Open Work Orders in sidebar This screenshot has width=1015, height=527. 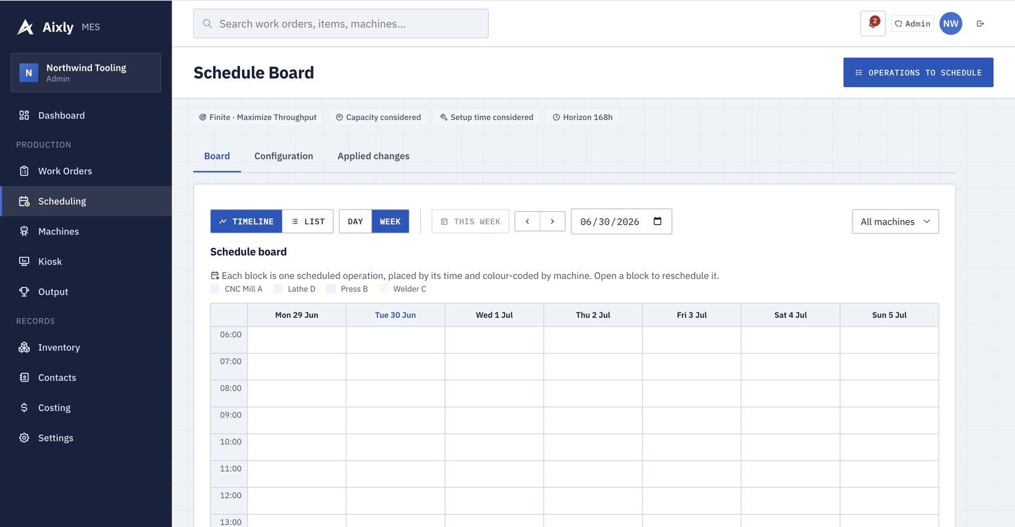[x=86, y=171]
